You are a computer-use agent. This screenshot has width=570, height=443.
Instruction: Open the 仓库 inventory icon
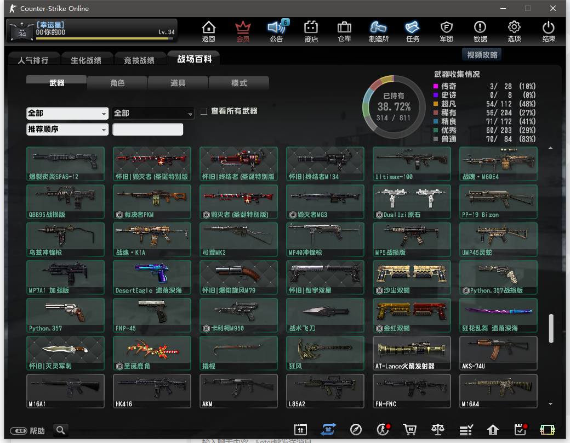[x=344, y=31]
